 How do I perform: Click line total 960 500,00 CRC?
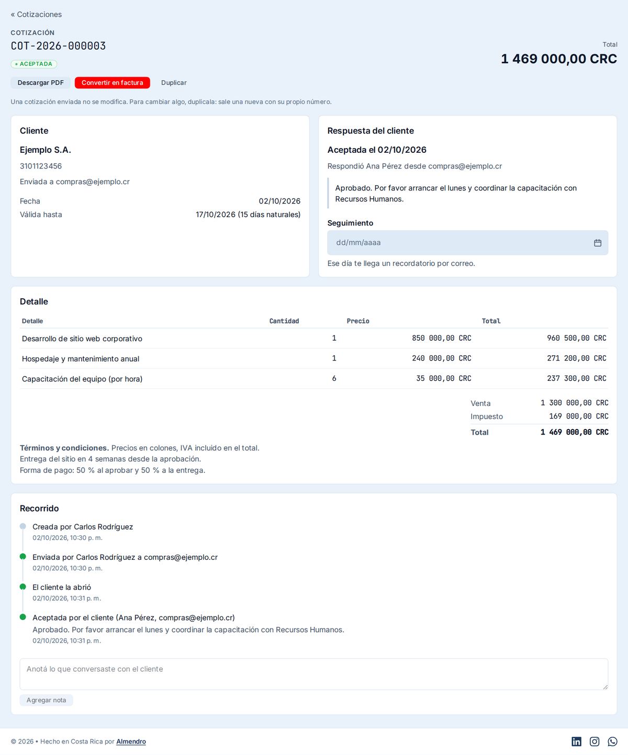(x=577, y=339)
